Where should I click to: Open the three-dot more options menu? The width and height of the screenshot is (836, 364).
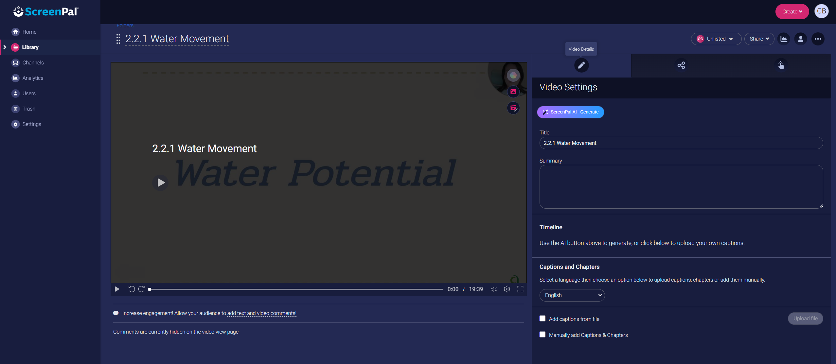[818, 39]
